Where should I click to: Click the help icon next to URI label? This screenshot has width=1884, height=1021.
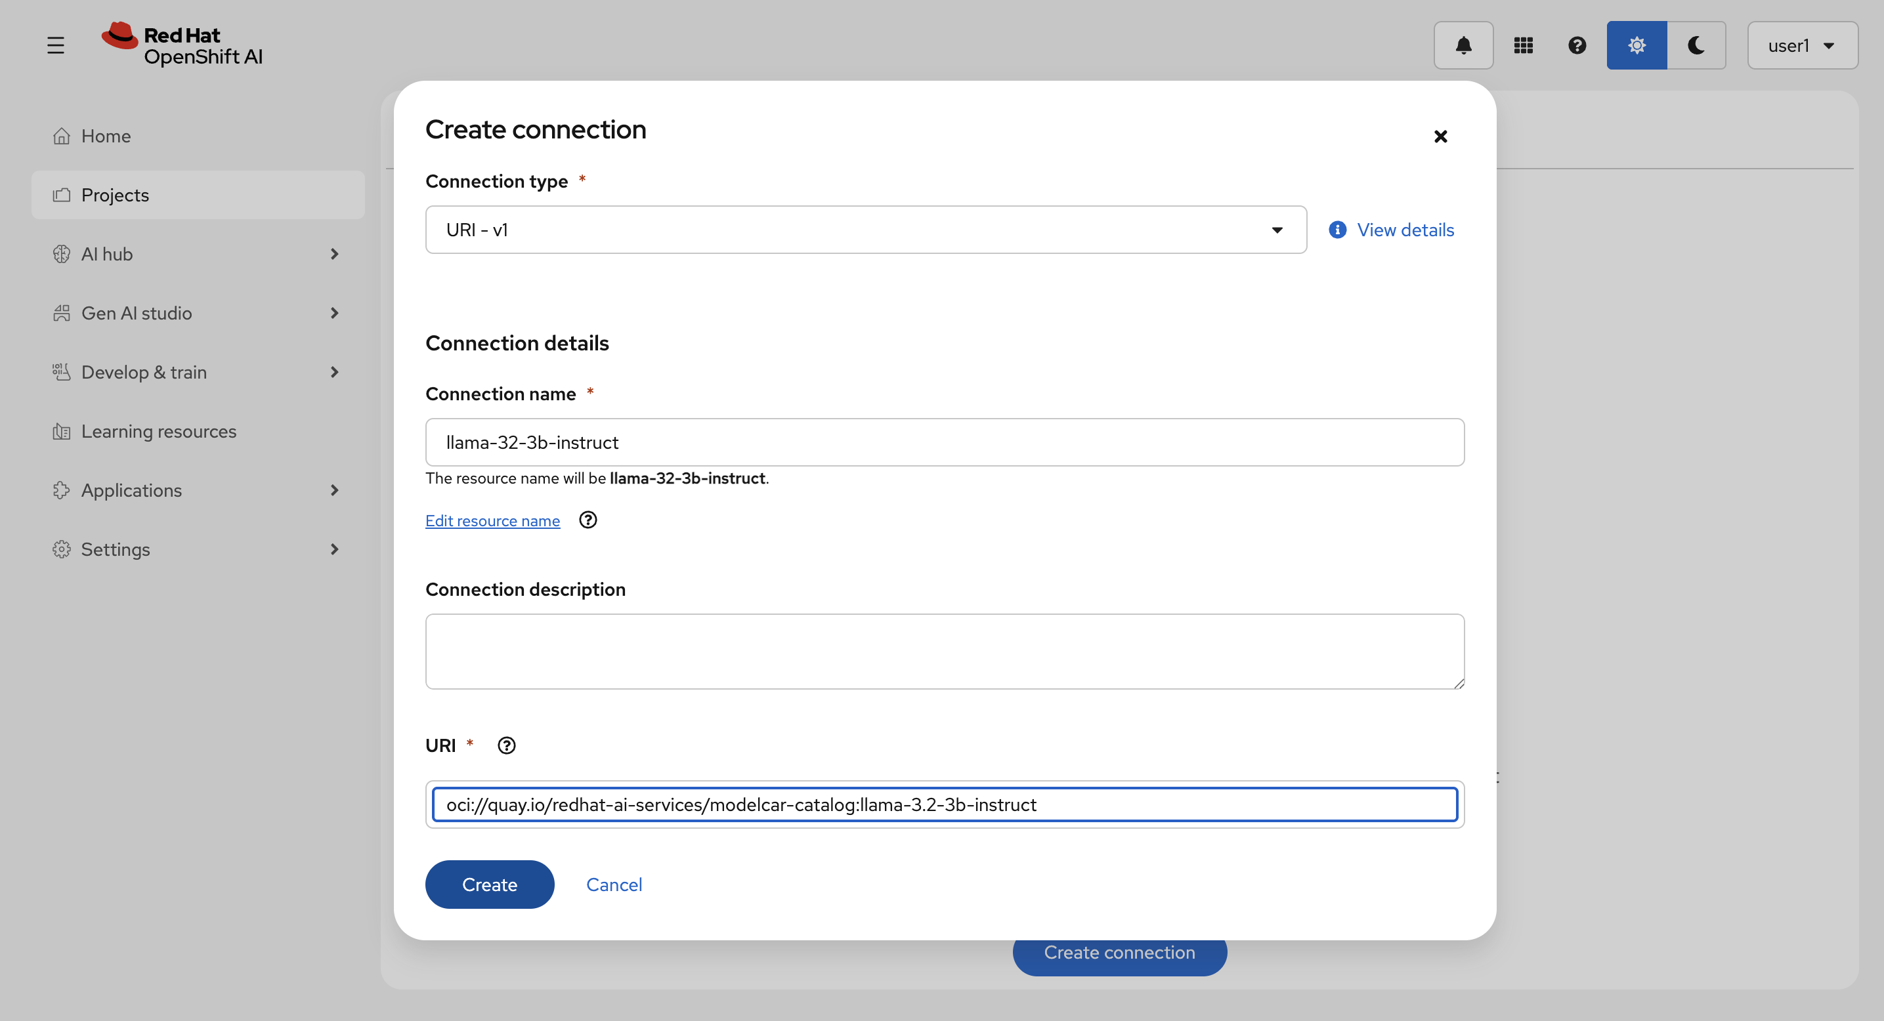click(x=506, y=745)
